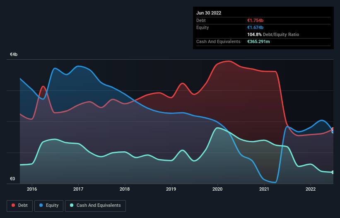The image size is (340, 218).
Task: Click the €1.674b equity value
Action: (255, 27)
